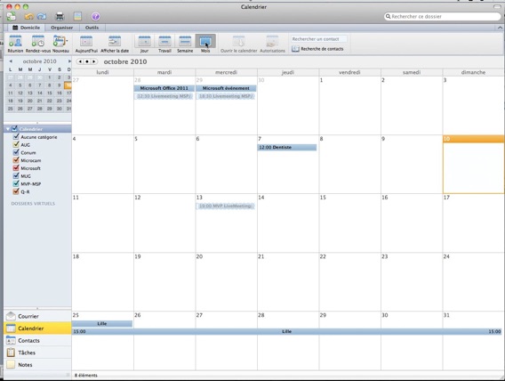Click the toolbar toggle pill at title bar right
This screenshot has width=505, height=381.
click(497, 6)
